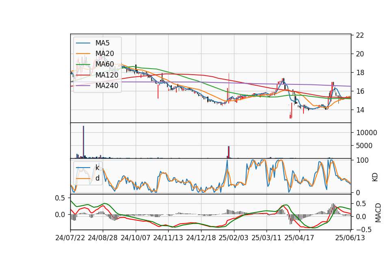Click the left MACD axis 0.0 tick
The height and width of the screenshot is (280, 390).
[x=60, y=215]
